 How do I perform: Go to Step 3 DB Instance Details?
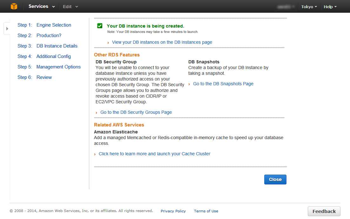click(x=47, y=46)
